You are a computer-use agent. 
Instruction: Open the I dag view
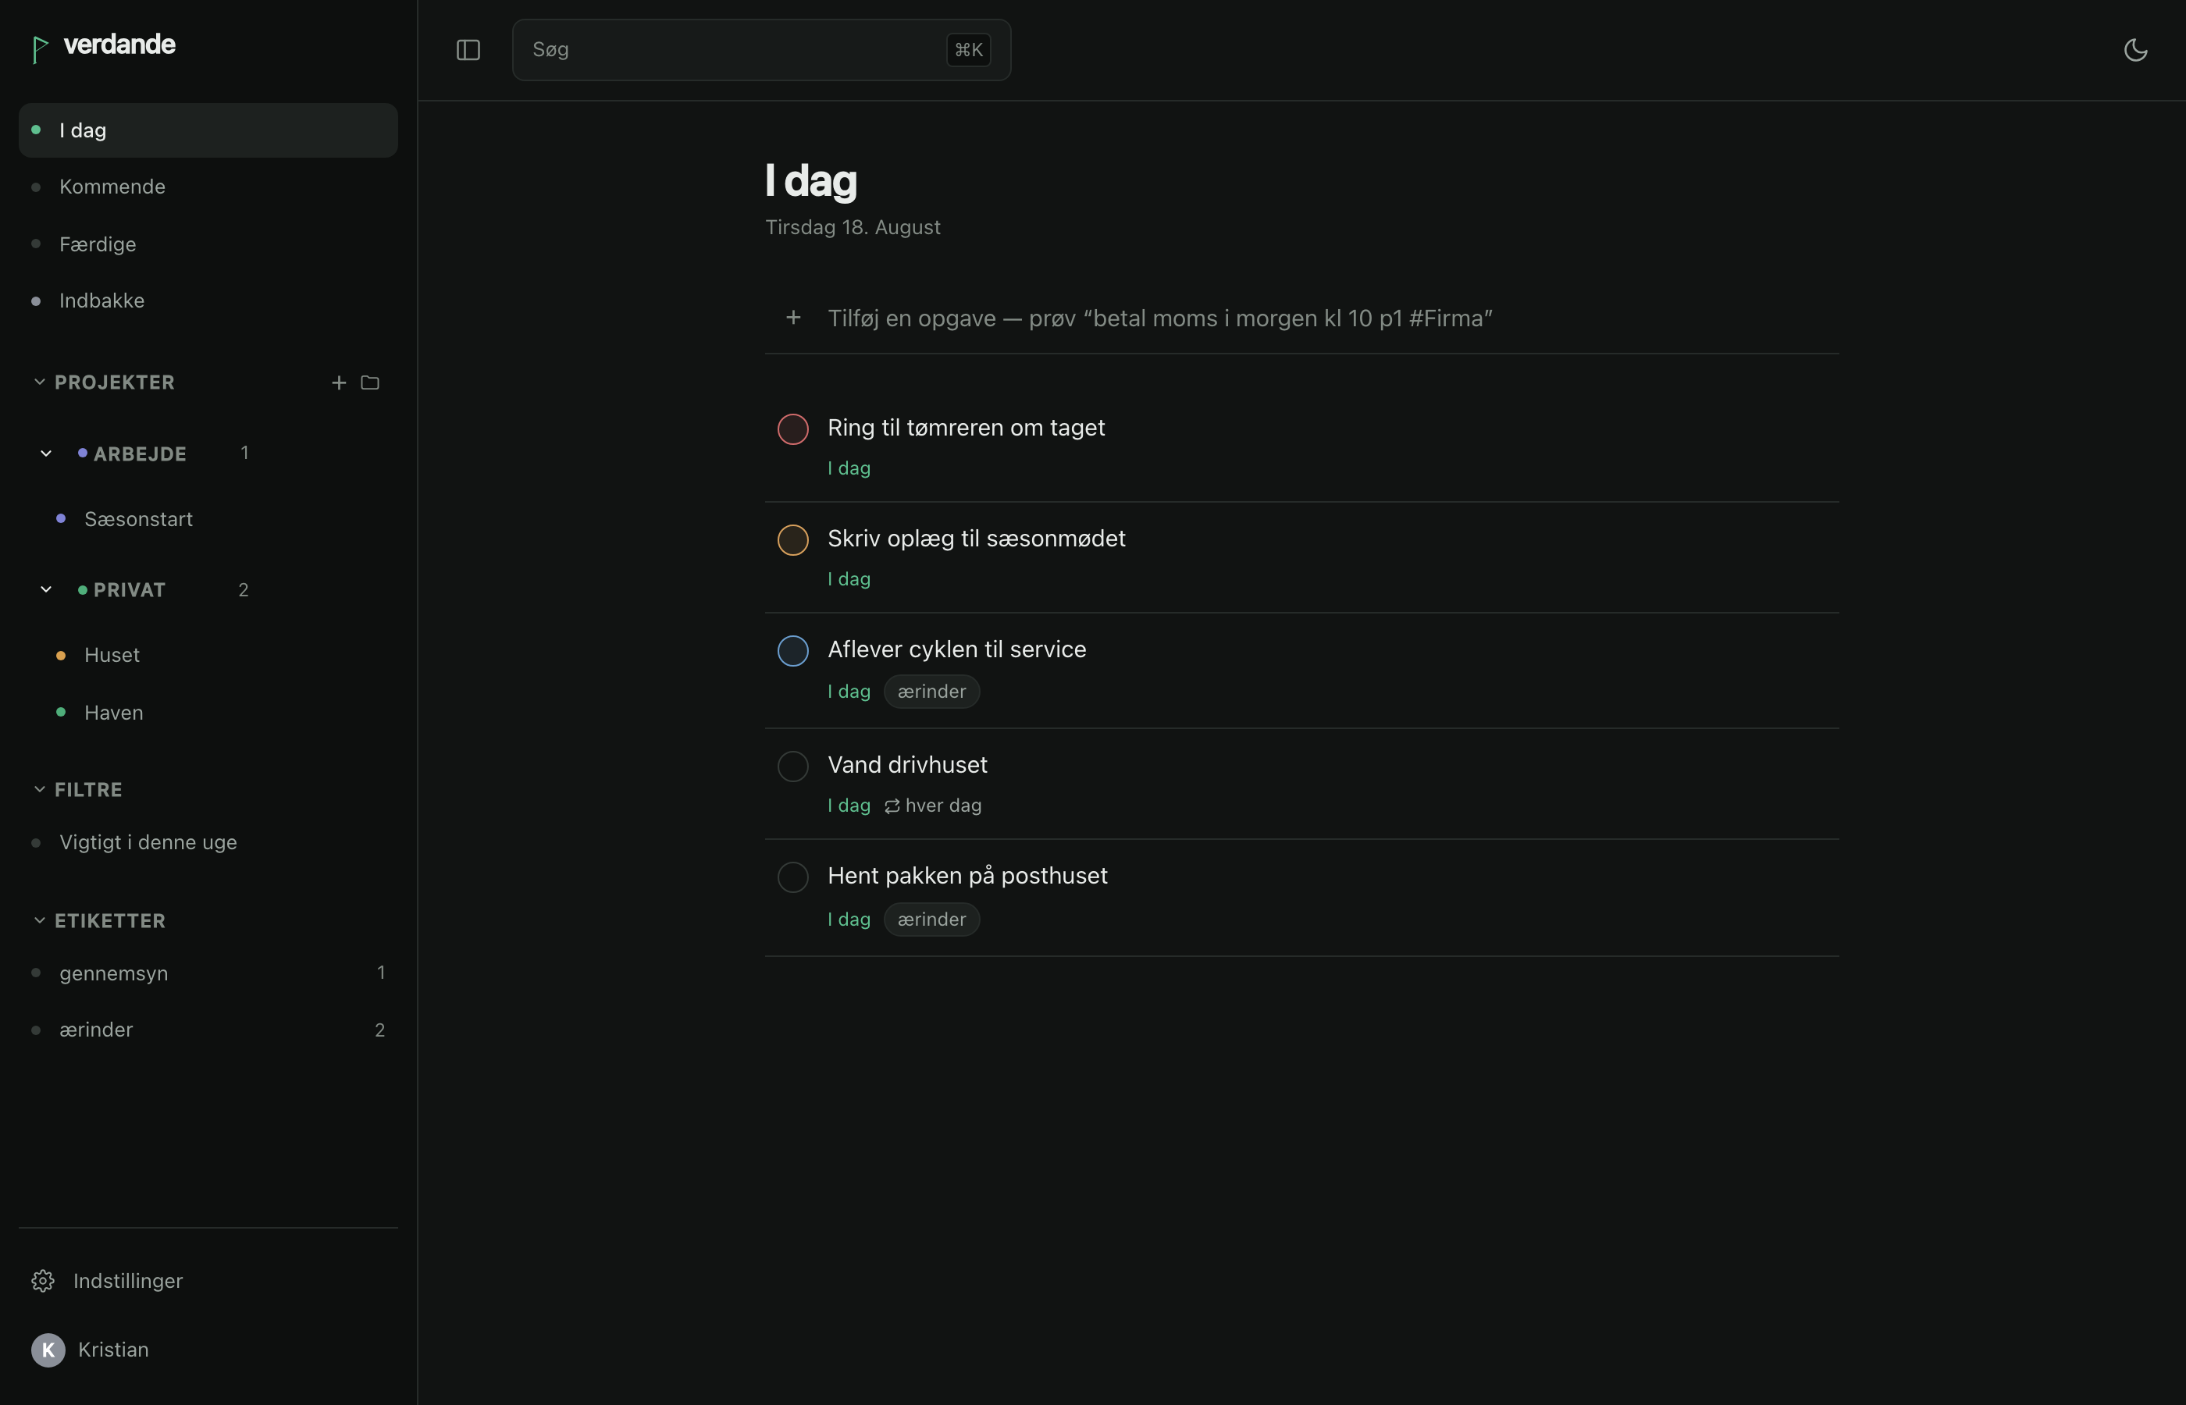[x=208, y=130]
